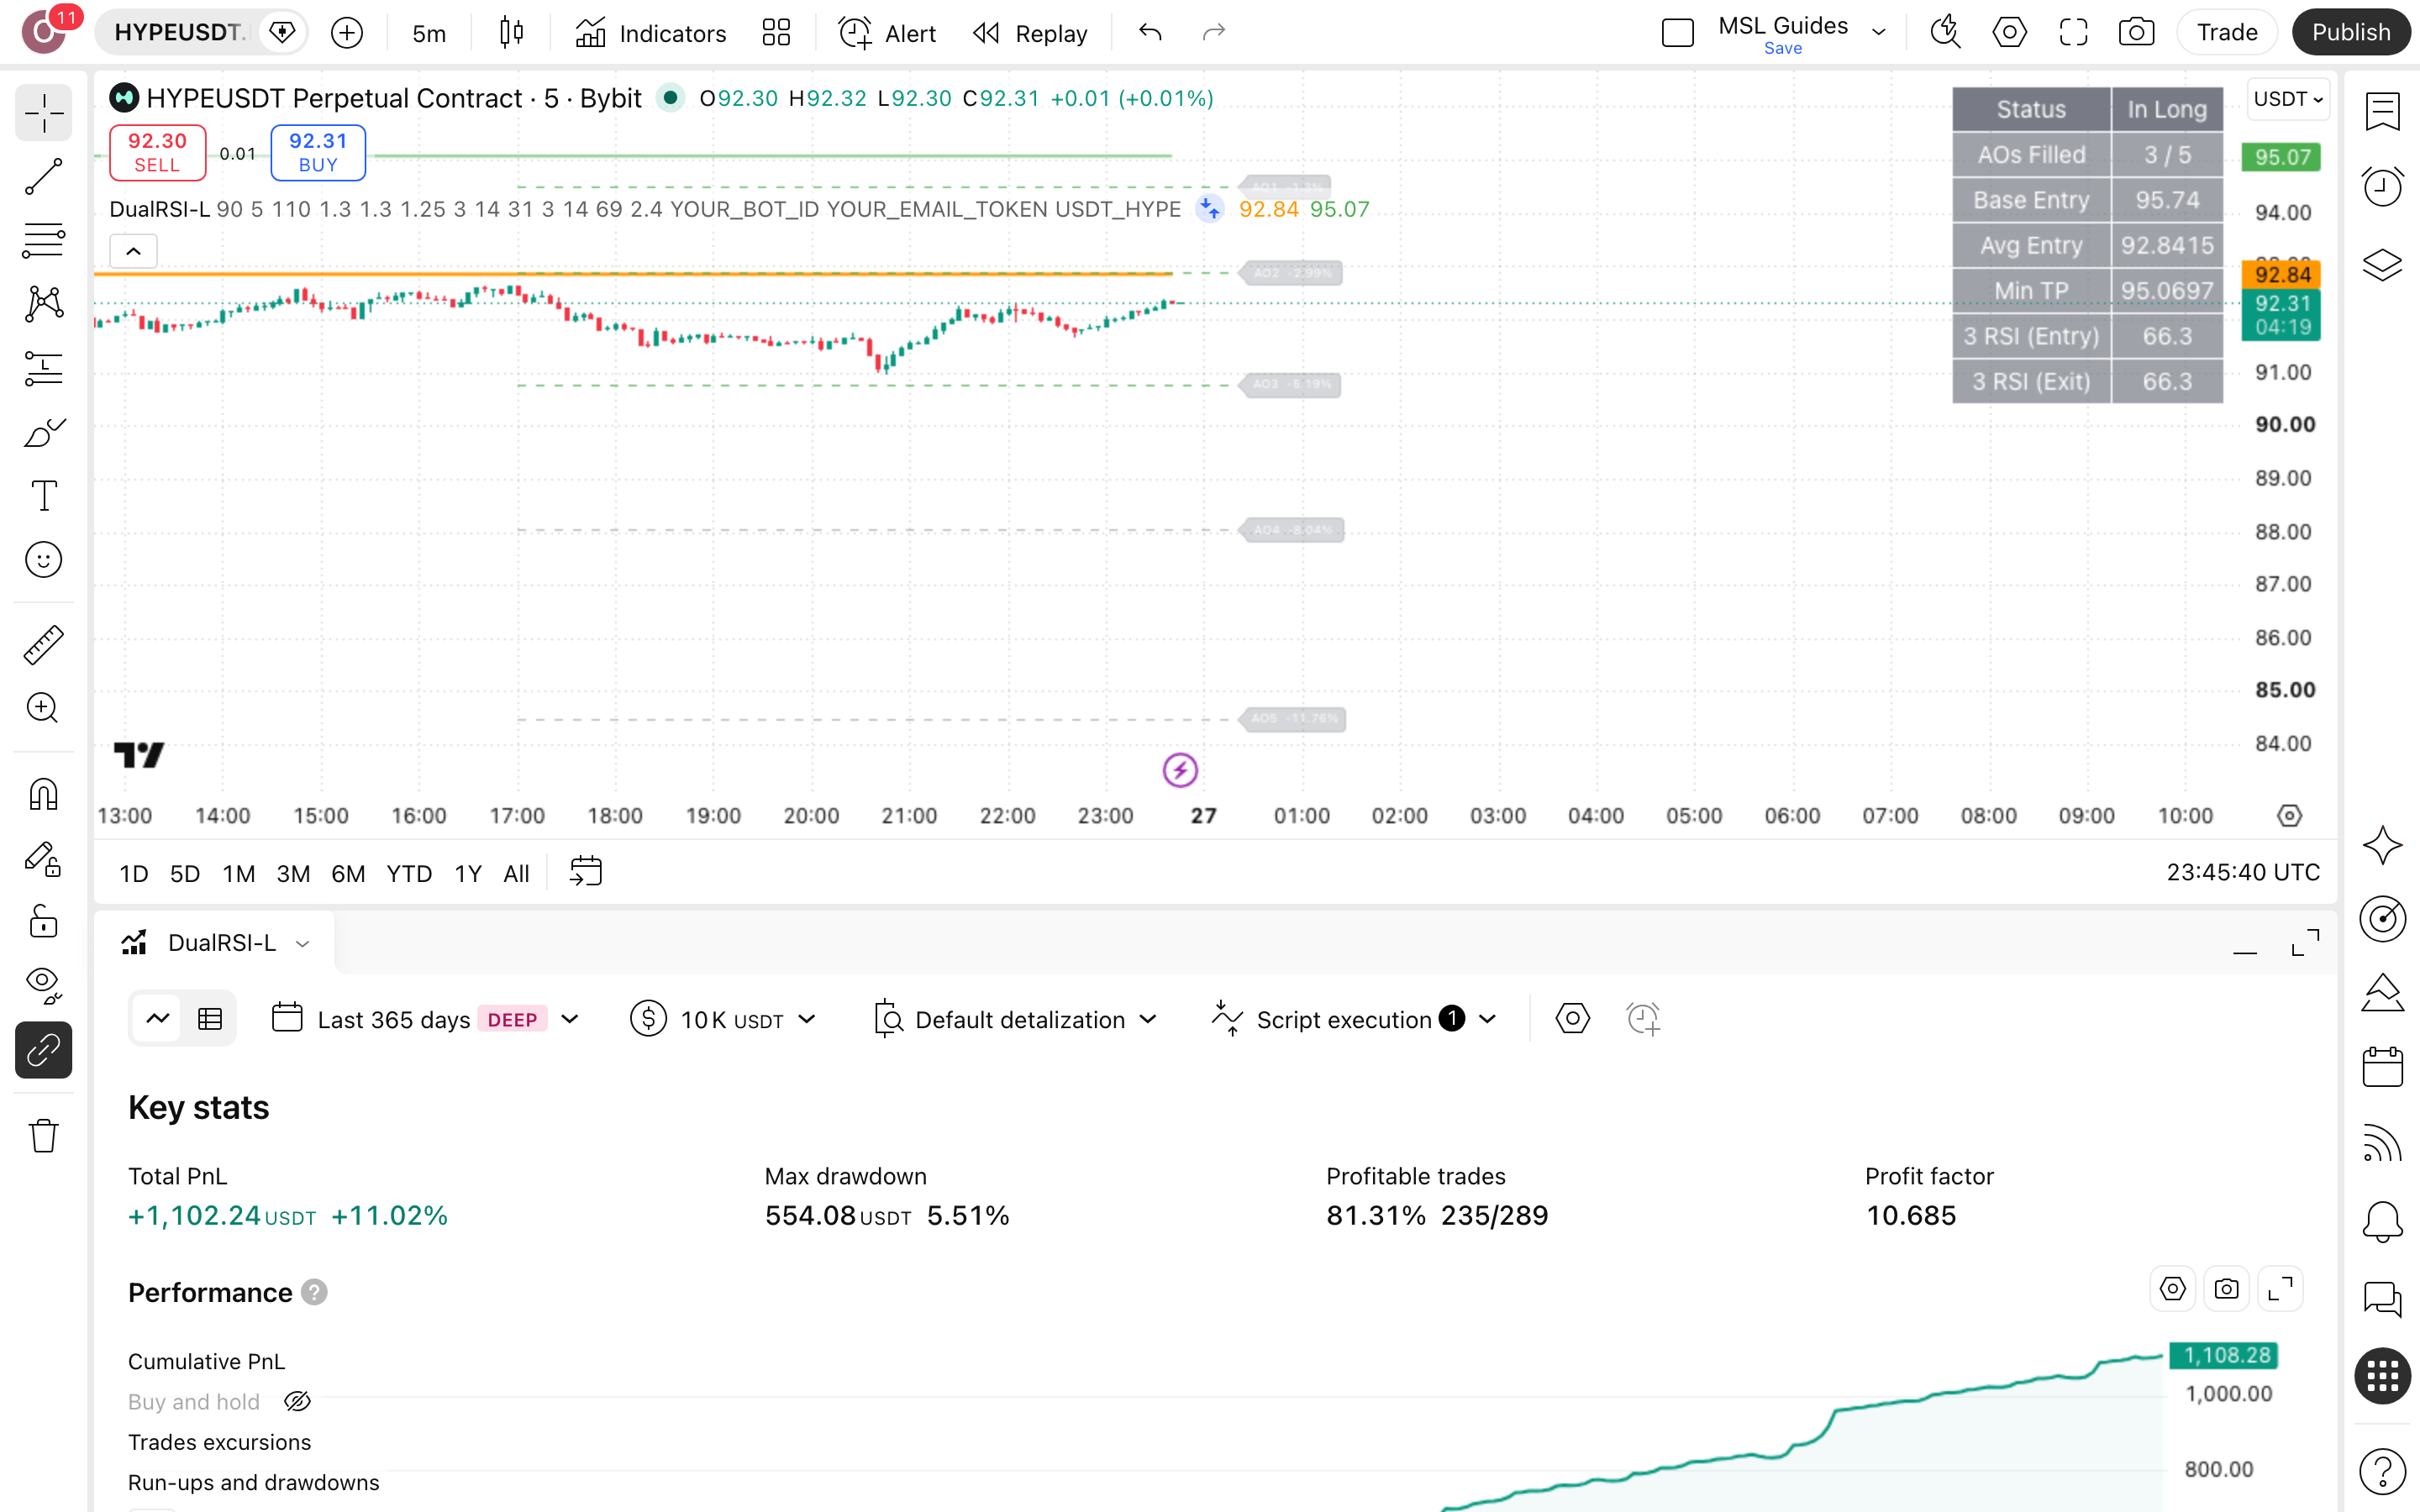Open the Default detalization dropdown

pos(1015,1019)
